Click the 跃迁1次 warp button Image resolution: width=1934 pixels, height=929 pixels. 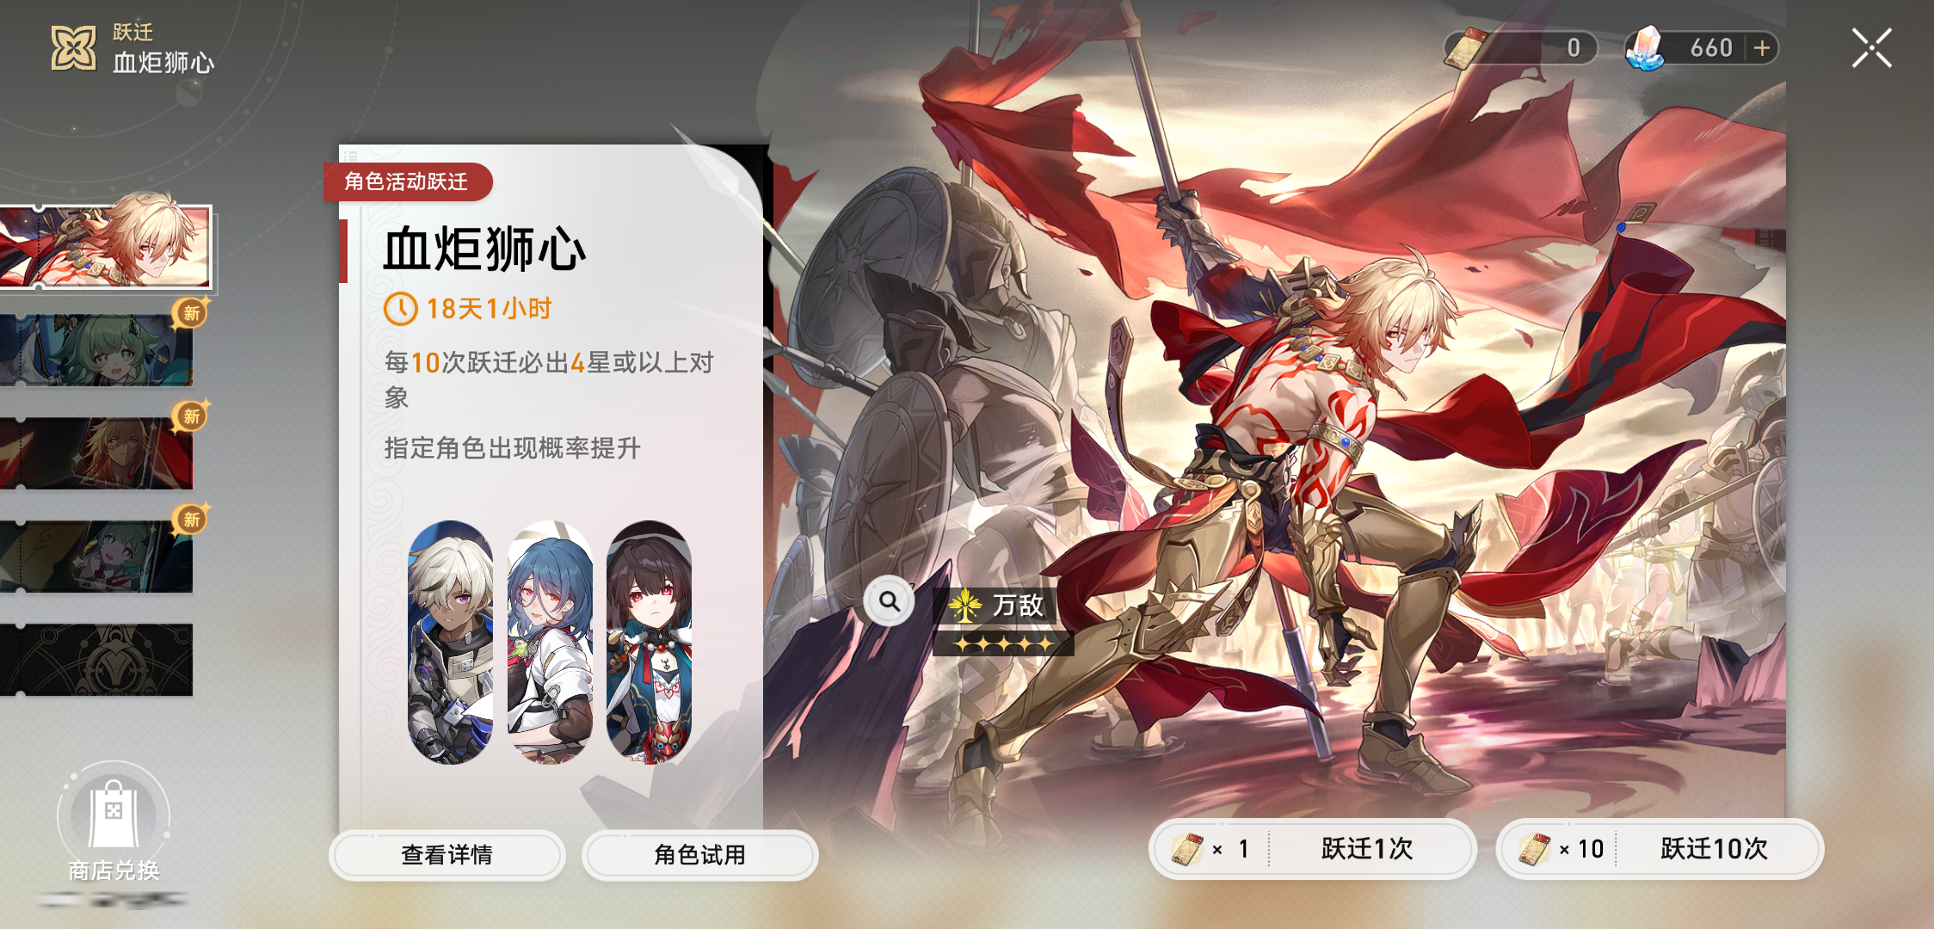(x=1313, y=849)
